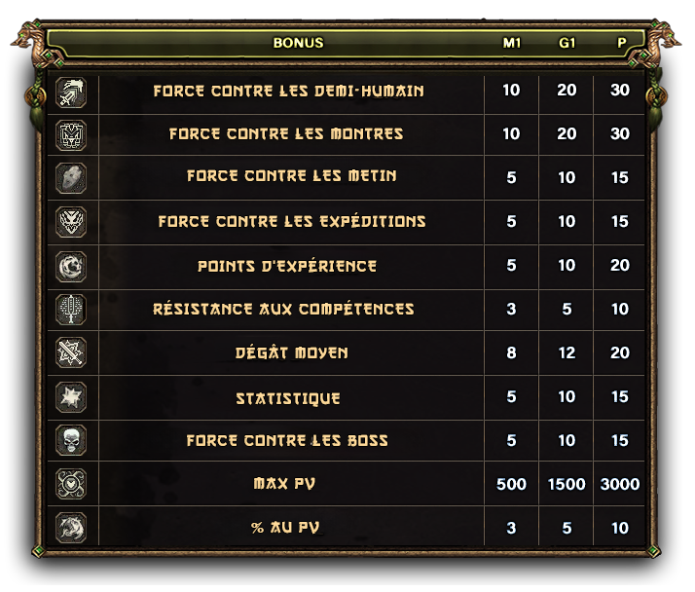Select the Dégât moyen row text
Screen dimensions: 695x592
click(x=292, y=352)
